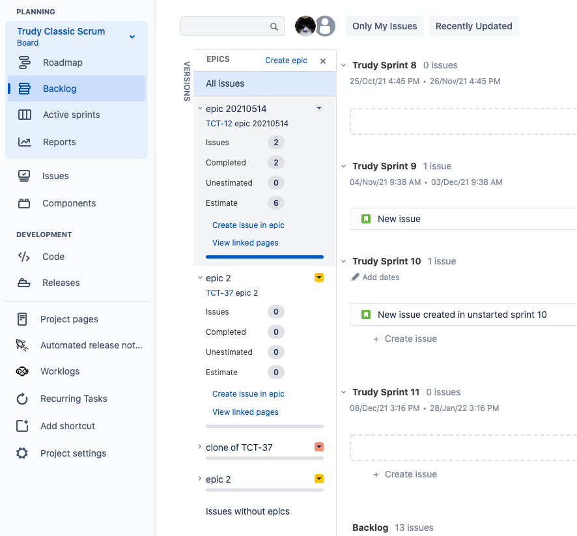Click the Add shortcut icon

22,426
